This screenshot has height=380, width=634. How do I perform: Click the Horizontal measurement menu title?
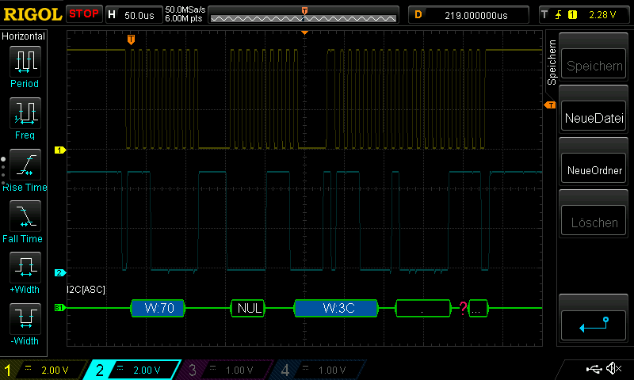24,36
